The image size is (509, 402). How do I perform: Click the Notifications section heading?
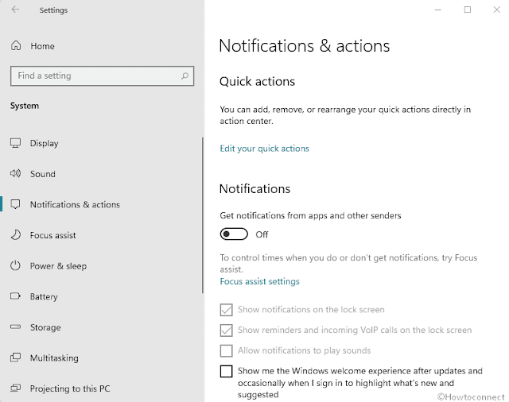pos(254,188)
